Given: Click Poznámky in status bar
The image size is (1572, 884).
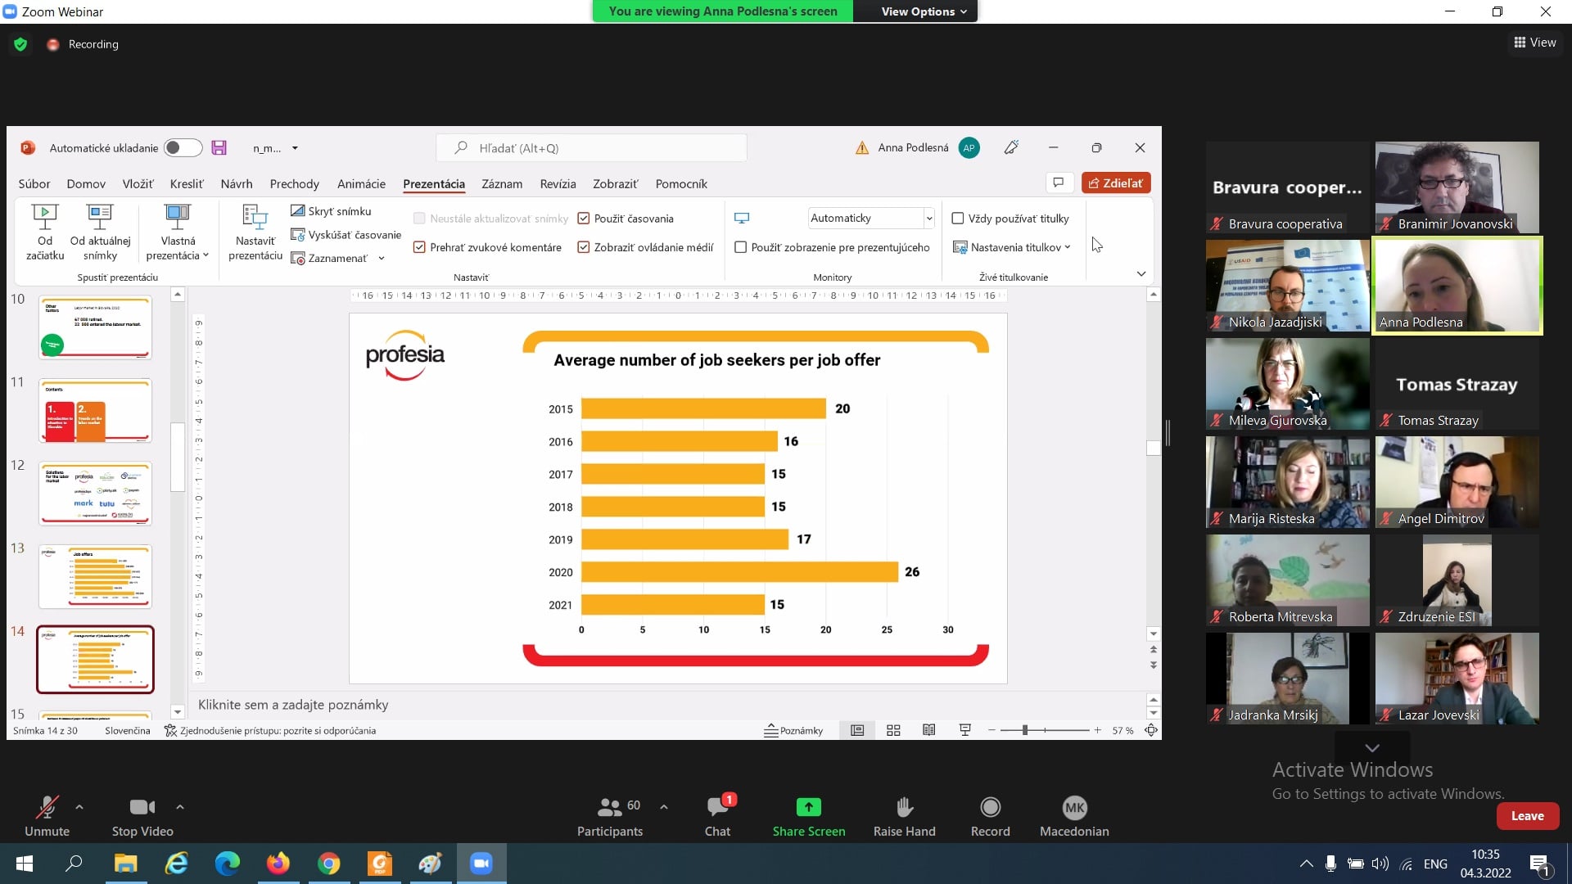Looking at the screenshot, I should (x=793, y=731).
